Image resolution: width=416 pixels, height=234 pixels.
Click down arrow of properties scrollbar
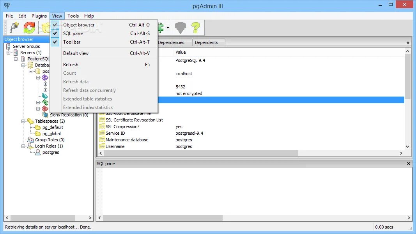[x=407, y=146]
